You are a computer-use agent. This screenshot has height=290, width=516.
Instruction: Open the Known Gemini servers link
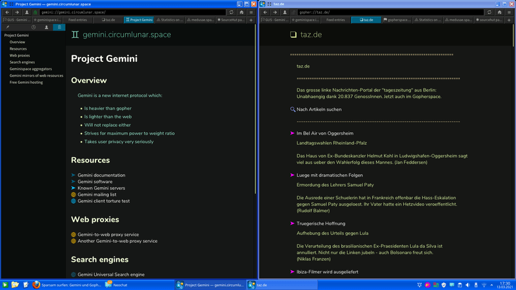pos(101,188)
